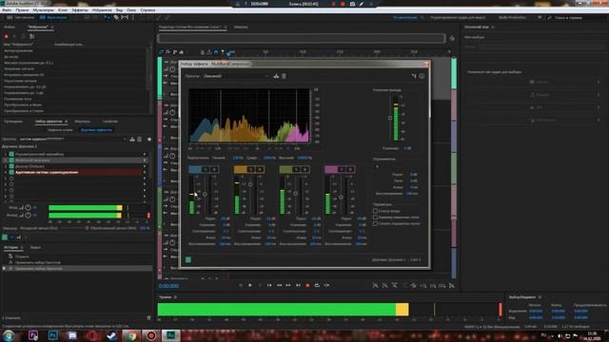Enable the third Parameters checkbox in the compressor
This screenshot has height=342, width=609.
[x=375, y=223]
